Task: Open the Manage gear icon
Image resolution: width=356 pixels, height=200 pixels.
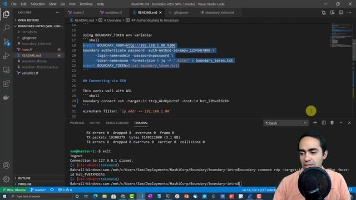Action: point(6,179)
